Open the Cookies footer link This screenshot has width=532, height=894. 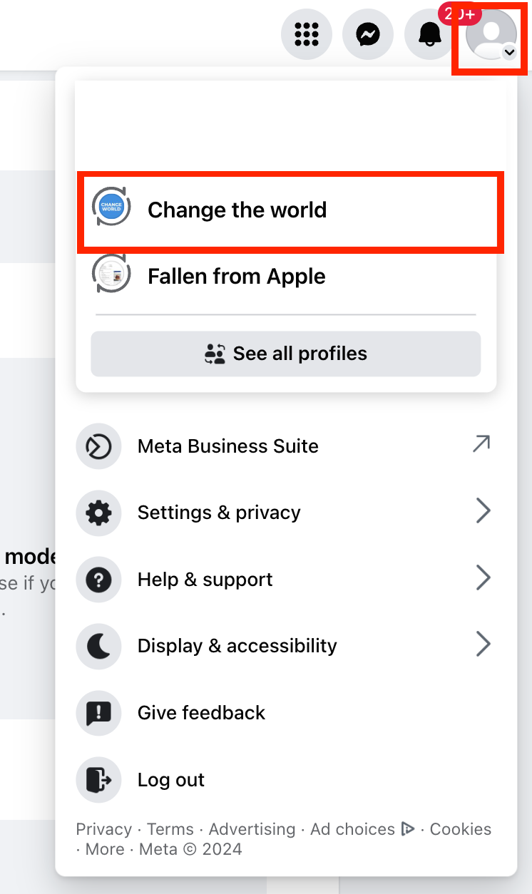pyautogui.click(x=461, y=829)
